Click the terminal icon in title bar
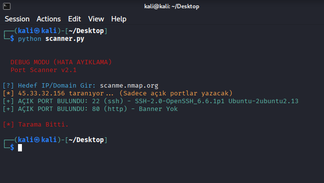324x183 pixels. [7, 6]
